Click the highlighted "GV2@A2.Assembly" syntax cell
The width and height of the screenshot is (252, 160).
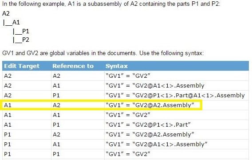tap(150, 105)
